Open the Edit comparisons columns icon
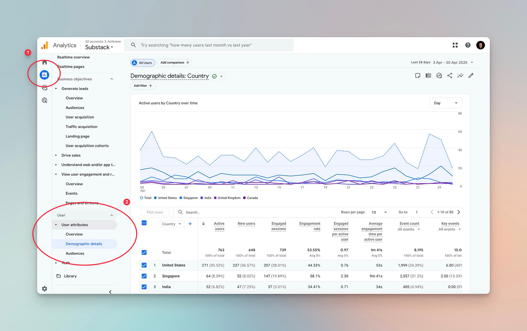 tap(429, 76)
